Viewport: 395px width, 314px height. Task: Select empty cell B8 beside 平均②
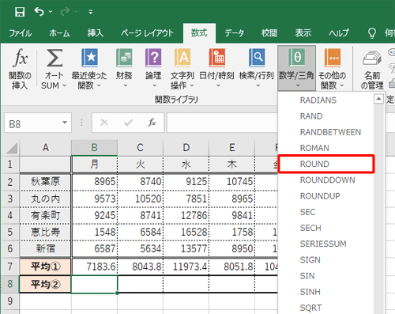pos(94,284)
